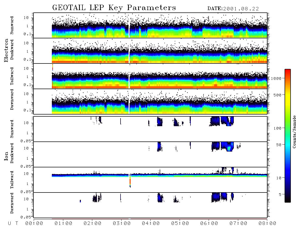
Task: Click the "01:00" time tick label
Action: 64,224
